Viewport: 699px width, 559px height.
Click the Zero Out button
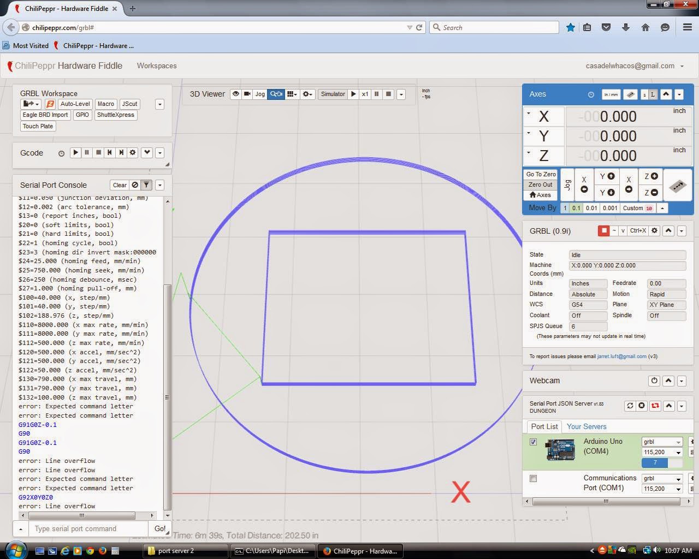pyautogui.click(x=540, y=185)
